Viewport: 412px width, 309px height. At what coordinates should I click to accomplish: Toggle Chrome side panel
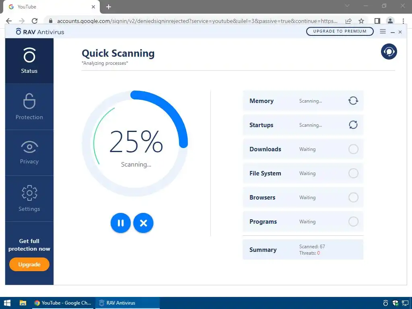[x=377, y=21]
